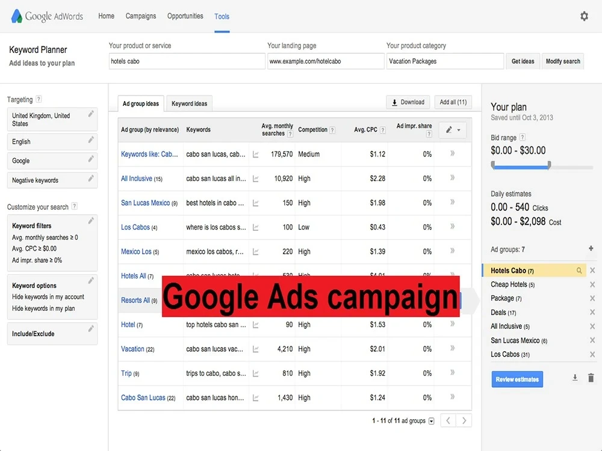Show trend chart for All Inclusive row
This screenshot has width=602, height=451.
coord(256,179)
